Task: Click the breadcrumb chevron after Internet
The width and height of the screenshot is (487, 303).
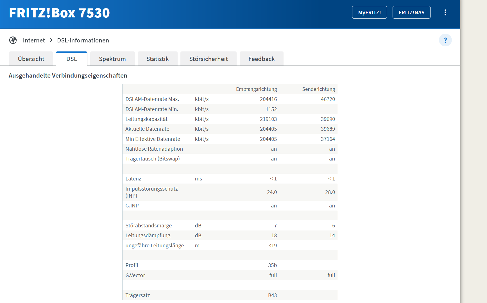Action: 51,40
